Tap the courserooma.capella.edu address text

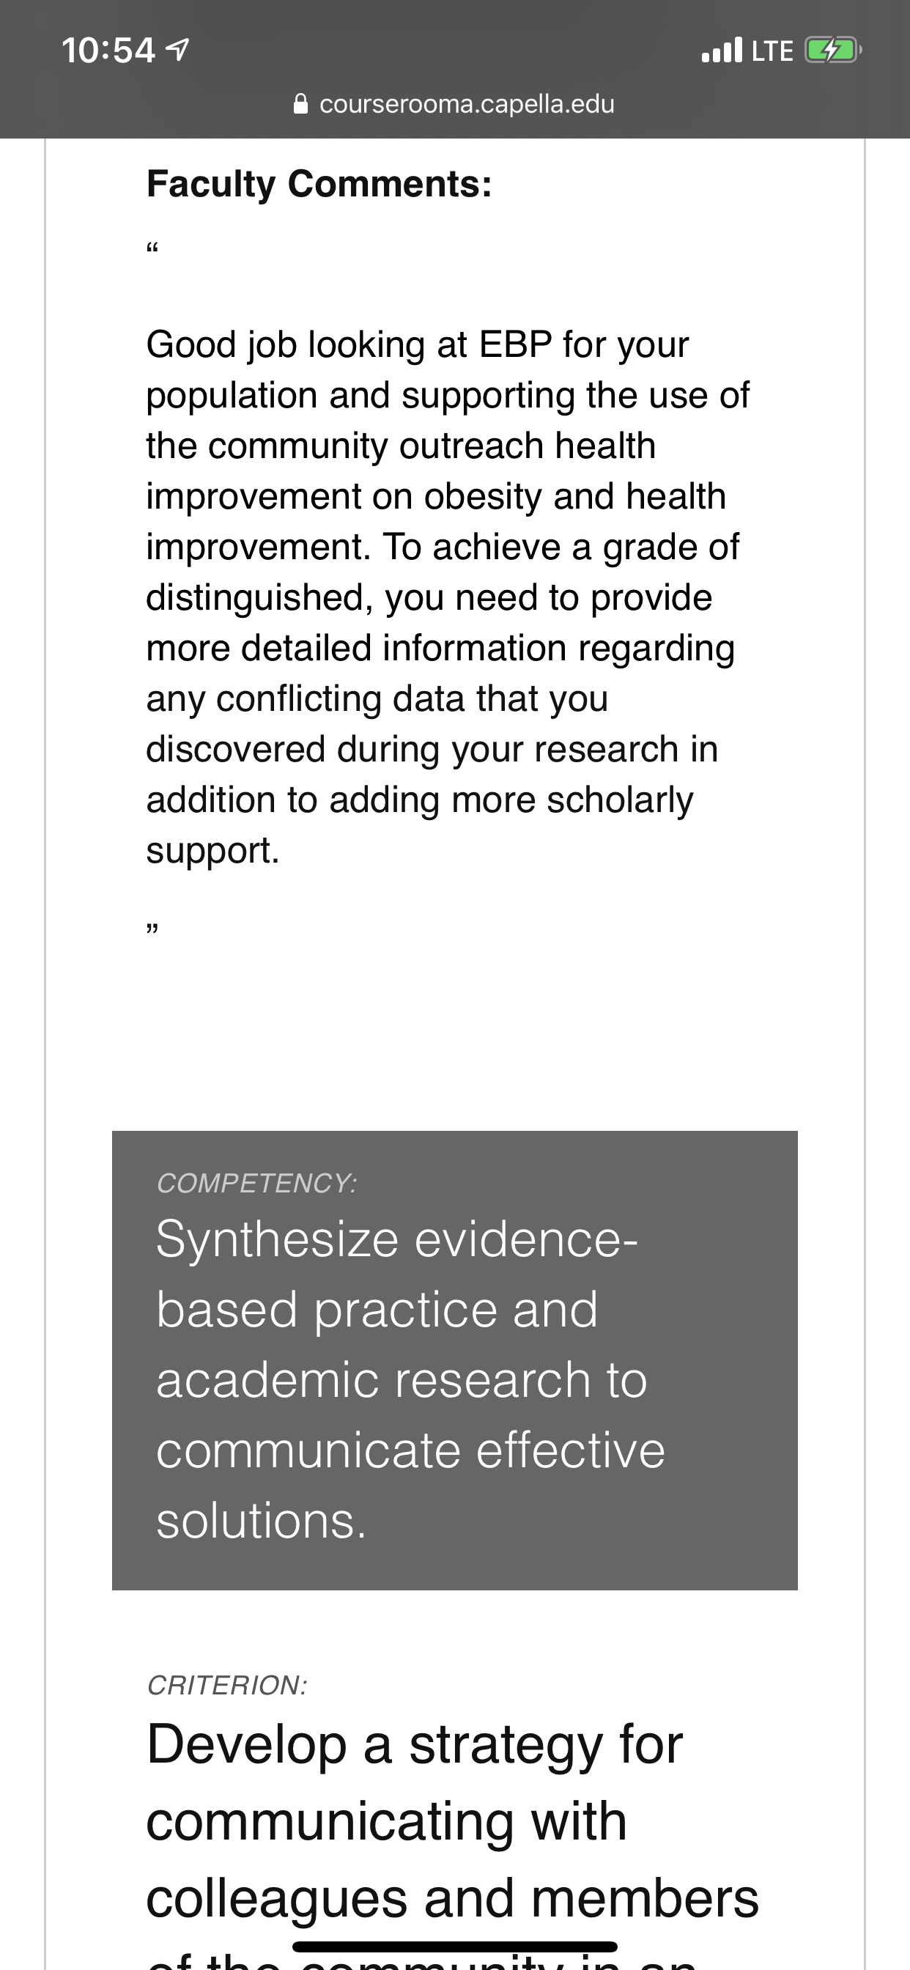[x=467, y=104]
